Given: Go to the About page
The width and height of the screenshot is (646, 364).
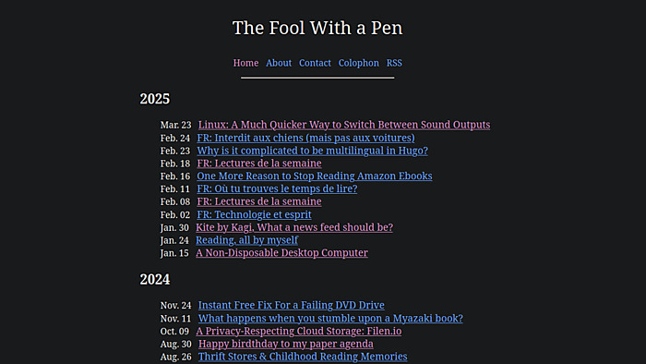Looking at the screenshot, I should pyautogui.click(x=279, y=63).
